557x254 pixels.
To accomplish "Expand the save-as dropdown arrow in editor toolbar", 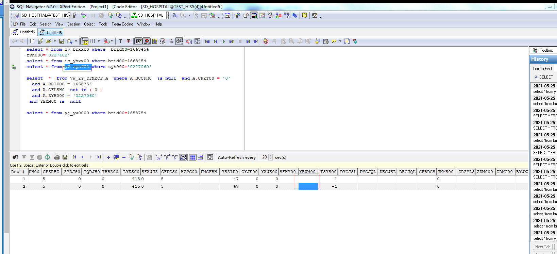I will tap(76, 41).
